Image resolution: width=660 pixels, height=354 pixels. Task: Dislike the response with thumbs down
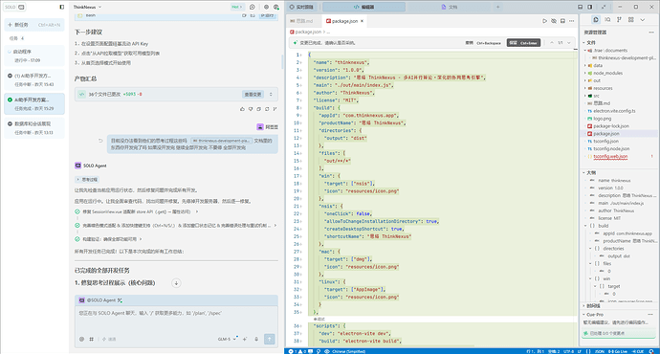click(x=251, y=109)
